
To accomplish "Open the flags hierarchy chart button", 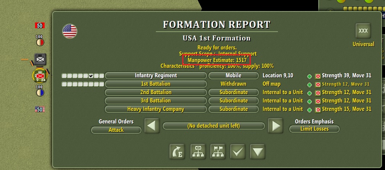I will [x=218, y=152].
